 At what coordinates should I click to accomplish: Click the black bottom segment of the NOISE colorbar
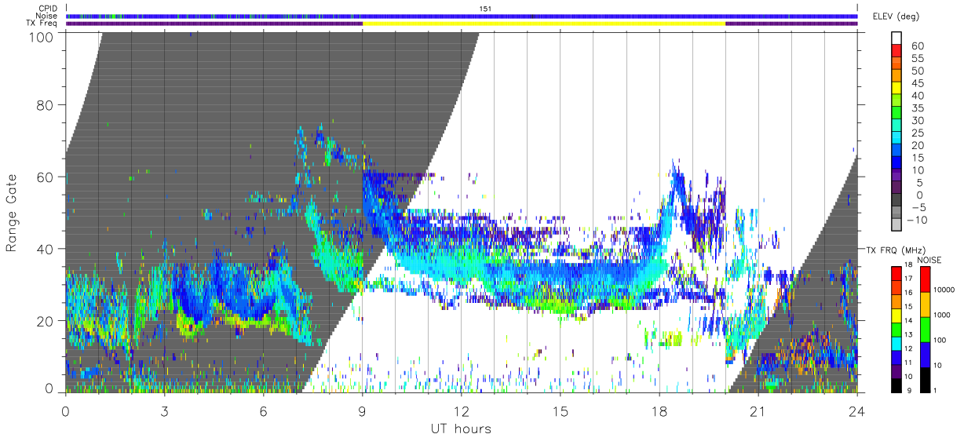coord(925,378)
